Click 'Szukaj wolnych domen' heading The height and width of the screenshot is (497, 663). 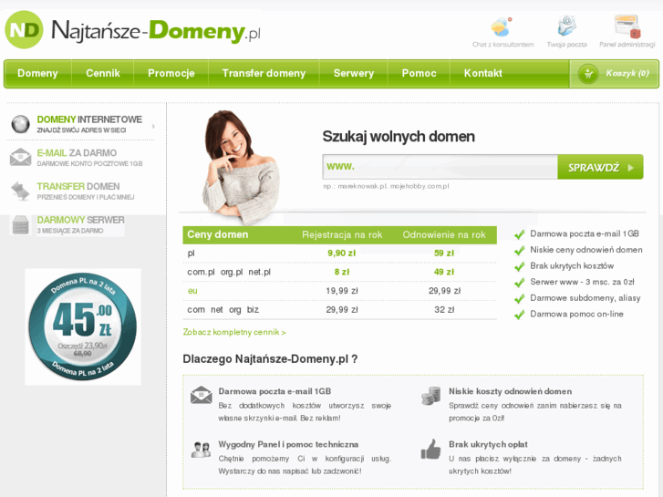(399, 137)
